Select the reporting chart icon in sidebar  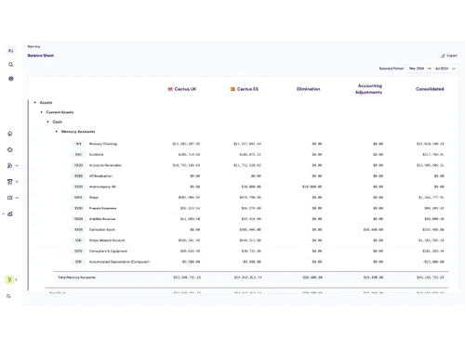pos(10,213)
